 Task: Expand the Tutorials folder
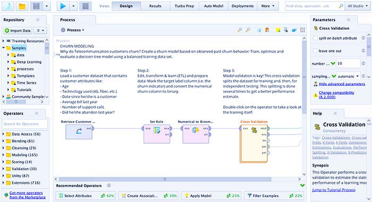pos(8,90)
